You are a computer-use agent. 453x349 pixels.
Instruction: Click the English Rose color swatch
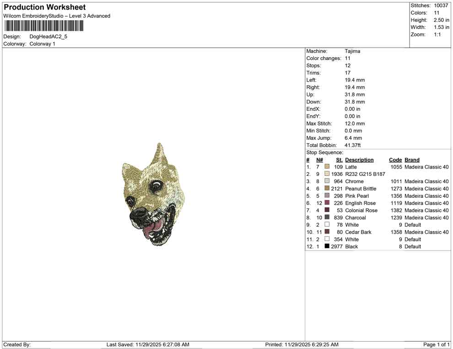point(327,203)
